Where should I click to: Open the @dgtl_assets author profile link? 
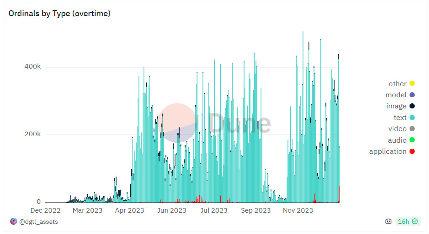(38, 221)
